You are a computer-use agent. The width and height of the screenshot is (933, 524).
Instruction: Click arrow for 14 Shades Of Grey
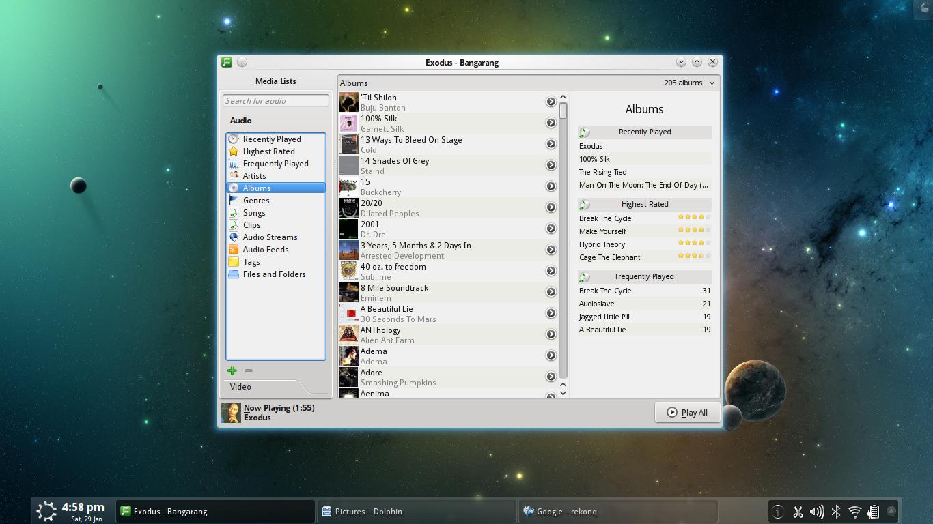click(551, 165)
